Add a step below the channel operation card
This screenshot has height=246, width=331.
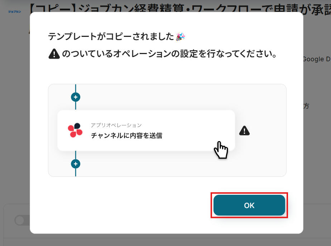click(x=76, y=164)
